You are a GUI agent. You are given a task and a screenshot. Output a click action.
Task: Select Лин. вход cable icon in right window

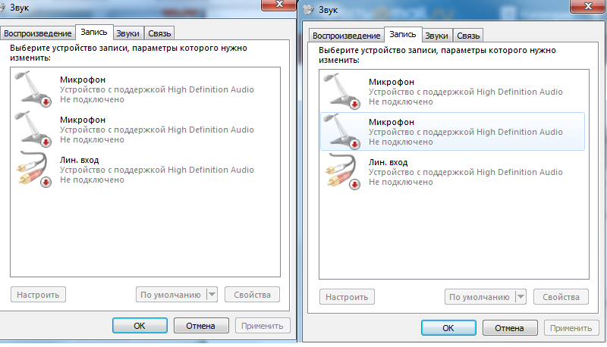342,171
